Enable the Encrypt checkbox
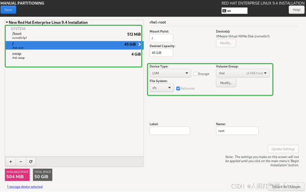 coord(196,74)
